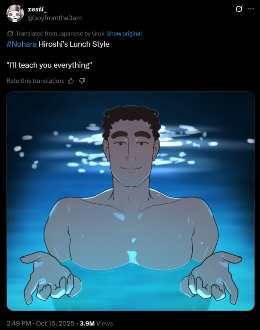Click the Grok explain icon beside the ellipsis

point(239,9)
